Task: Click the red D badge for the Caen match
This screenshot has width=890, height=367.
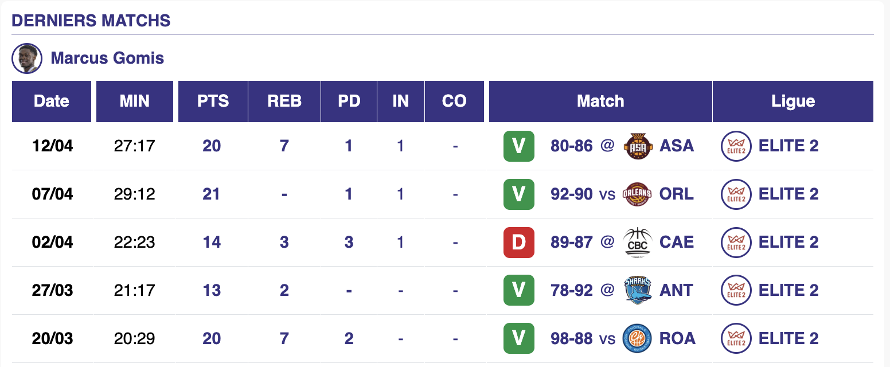Action: pyautogui.click(x=518, y=242)
